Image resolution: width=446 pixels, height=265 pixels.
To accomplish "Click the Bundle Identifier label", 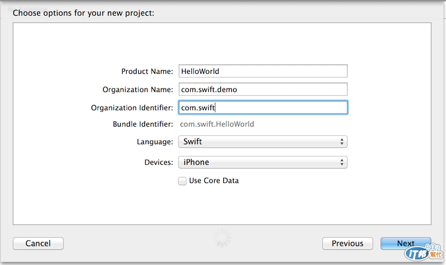I will [143, 124].
